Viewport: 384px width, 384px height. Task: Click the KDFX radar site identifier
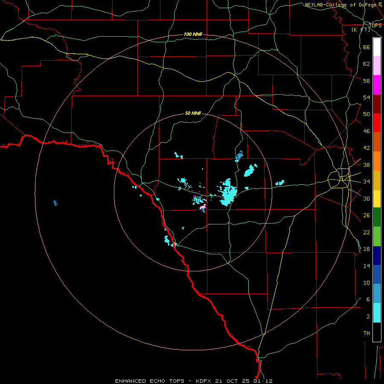203,381
